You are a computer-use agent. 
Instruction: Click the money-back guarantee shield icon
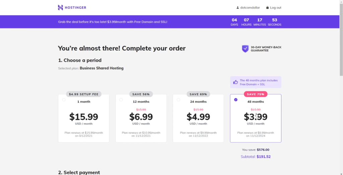(245, 49)
